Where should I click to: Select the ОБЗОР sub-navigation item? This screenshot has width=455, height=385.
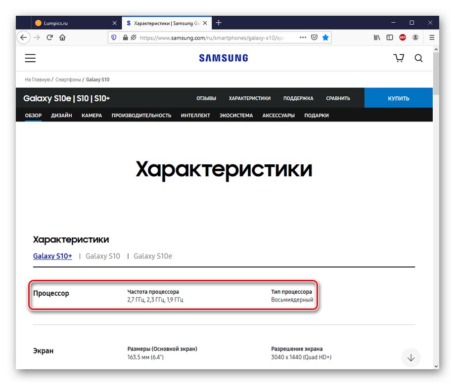point(33,115)
